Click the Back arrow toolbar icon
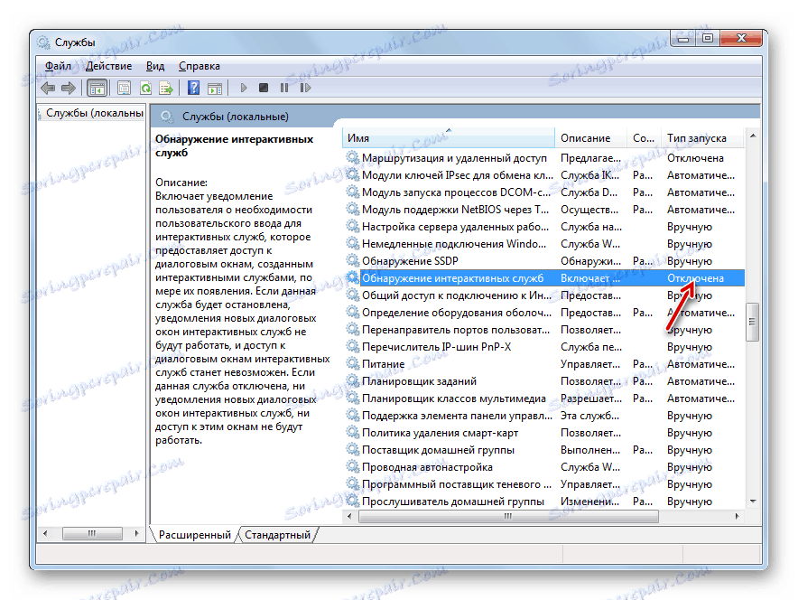Image resolution: width=798 pixels, height=600 pixels. tap(48, 89)
